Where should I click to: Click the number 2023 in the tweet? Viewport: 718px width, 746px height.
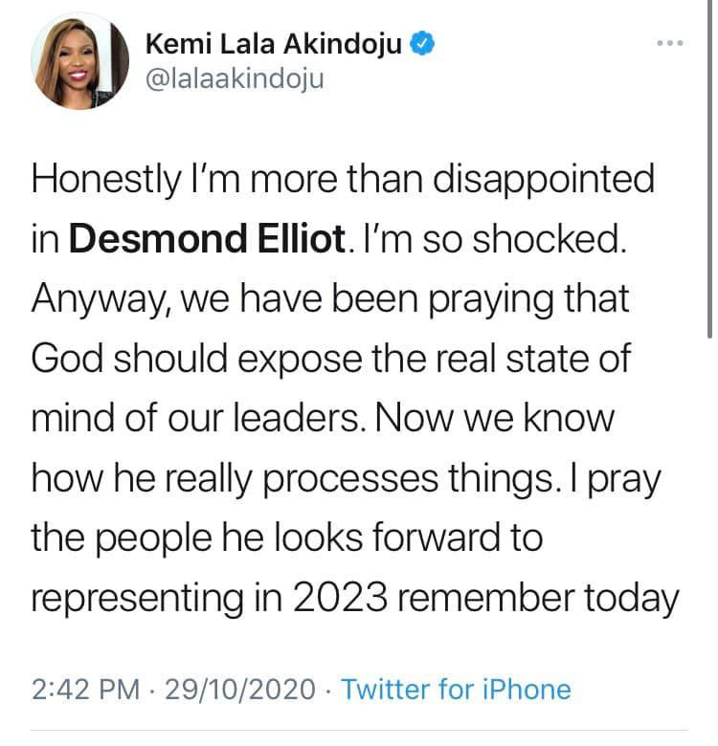click(340, 598)
